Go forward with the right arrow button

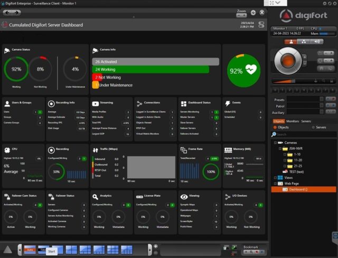16,13
